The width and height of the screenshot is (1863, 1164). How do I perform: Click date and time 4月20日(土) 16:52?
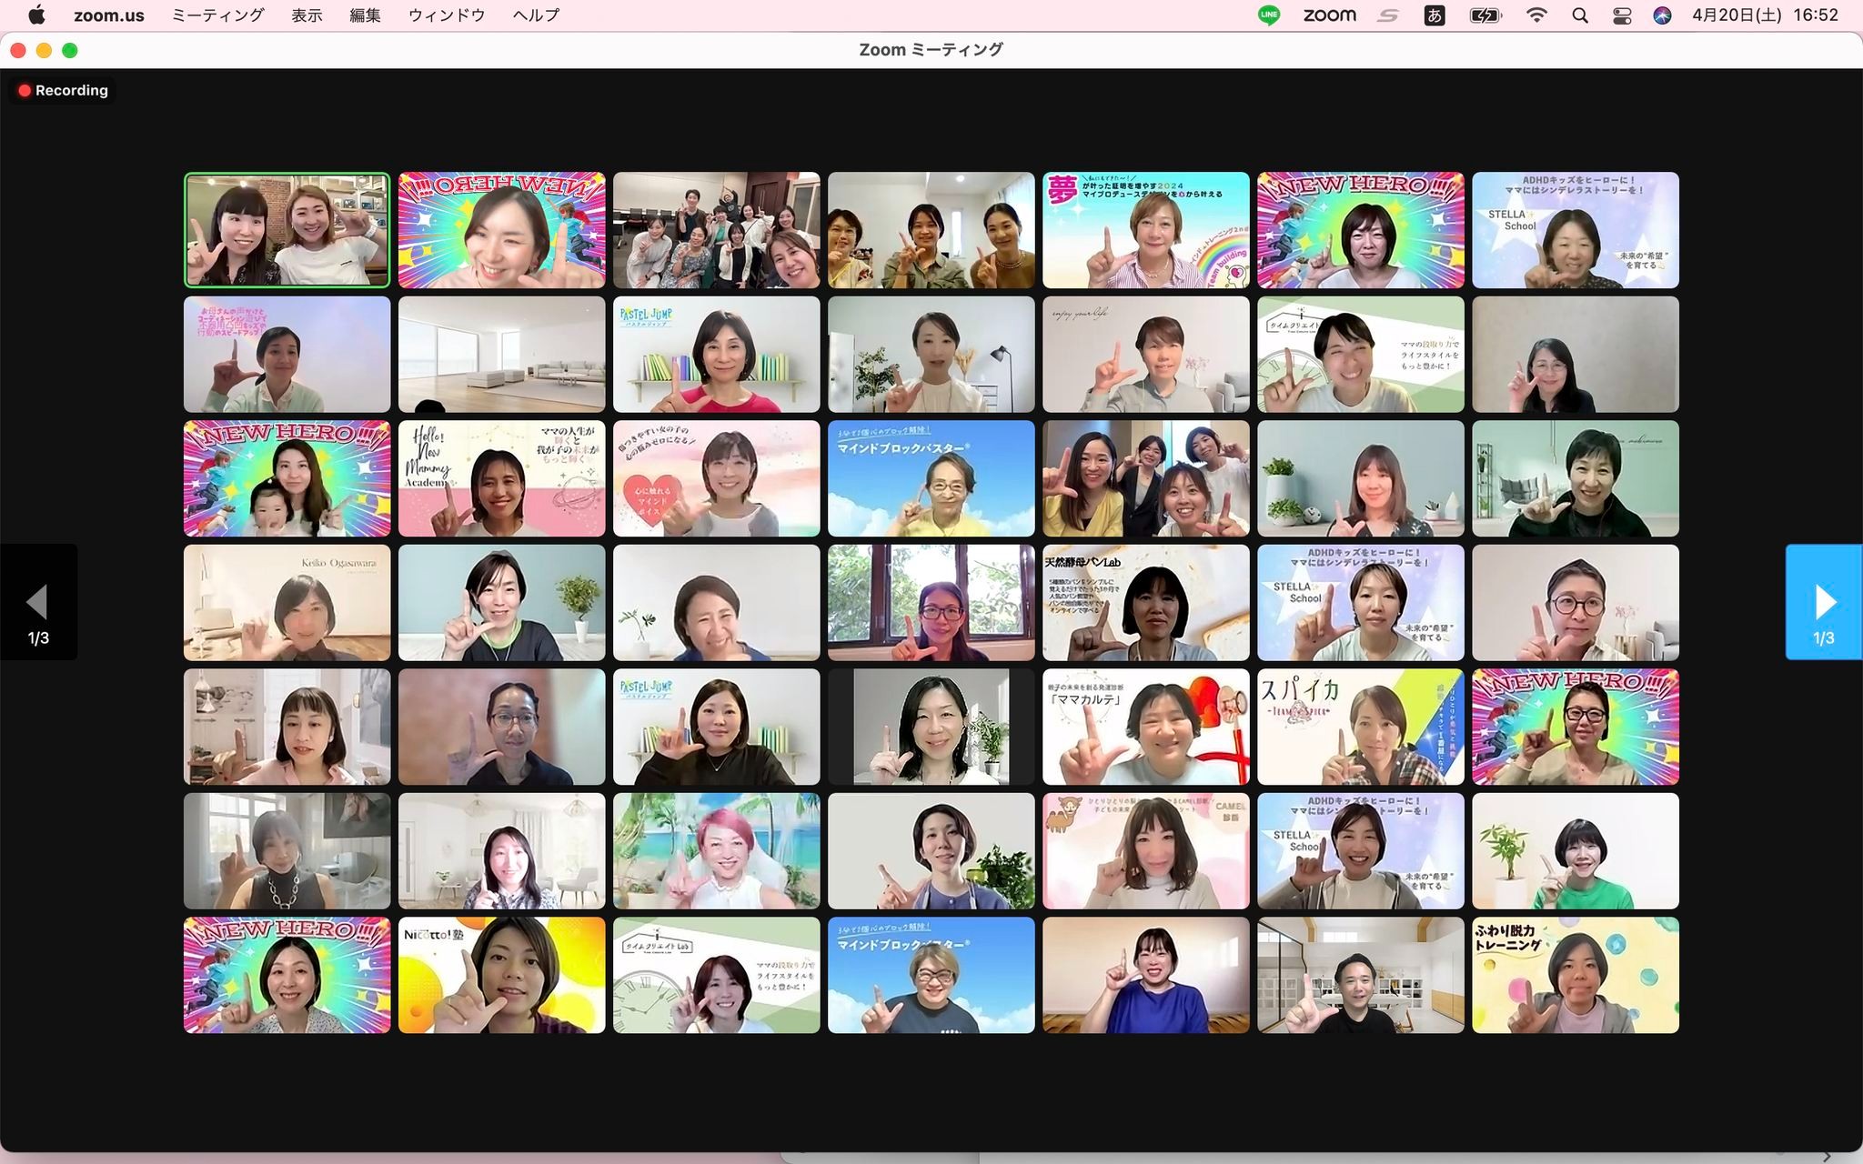click(x=1765, y=15)
